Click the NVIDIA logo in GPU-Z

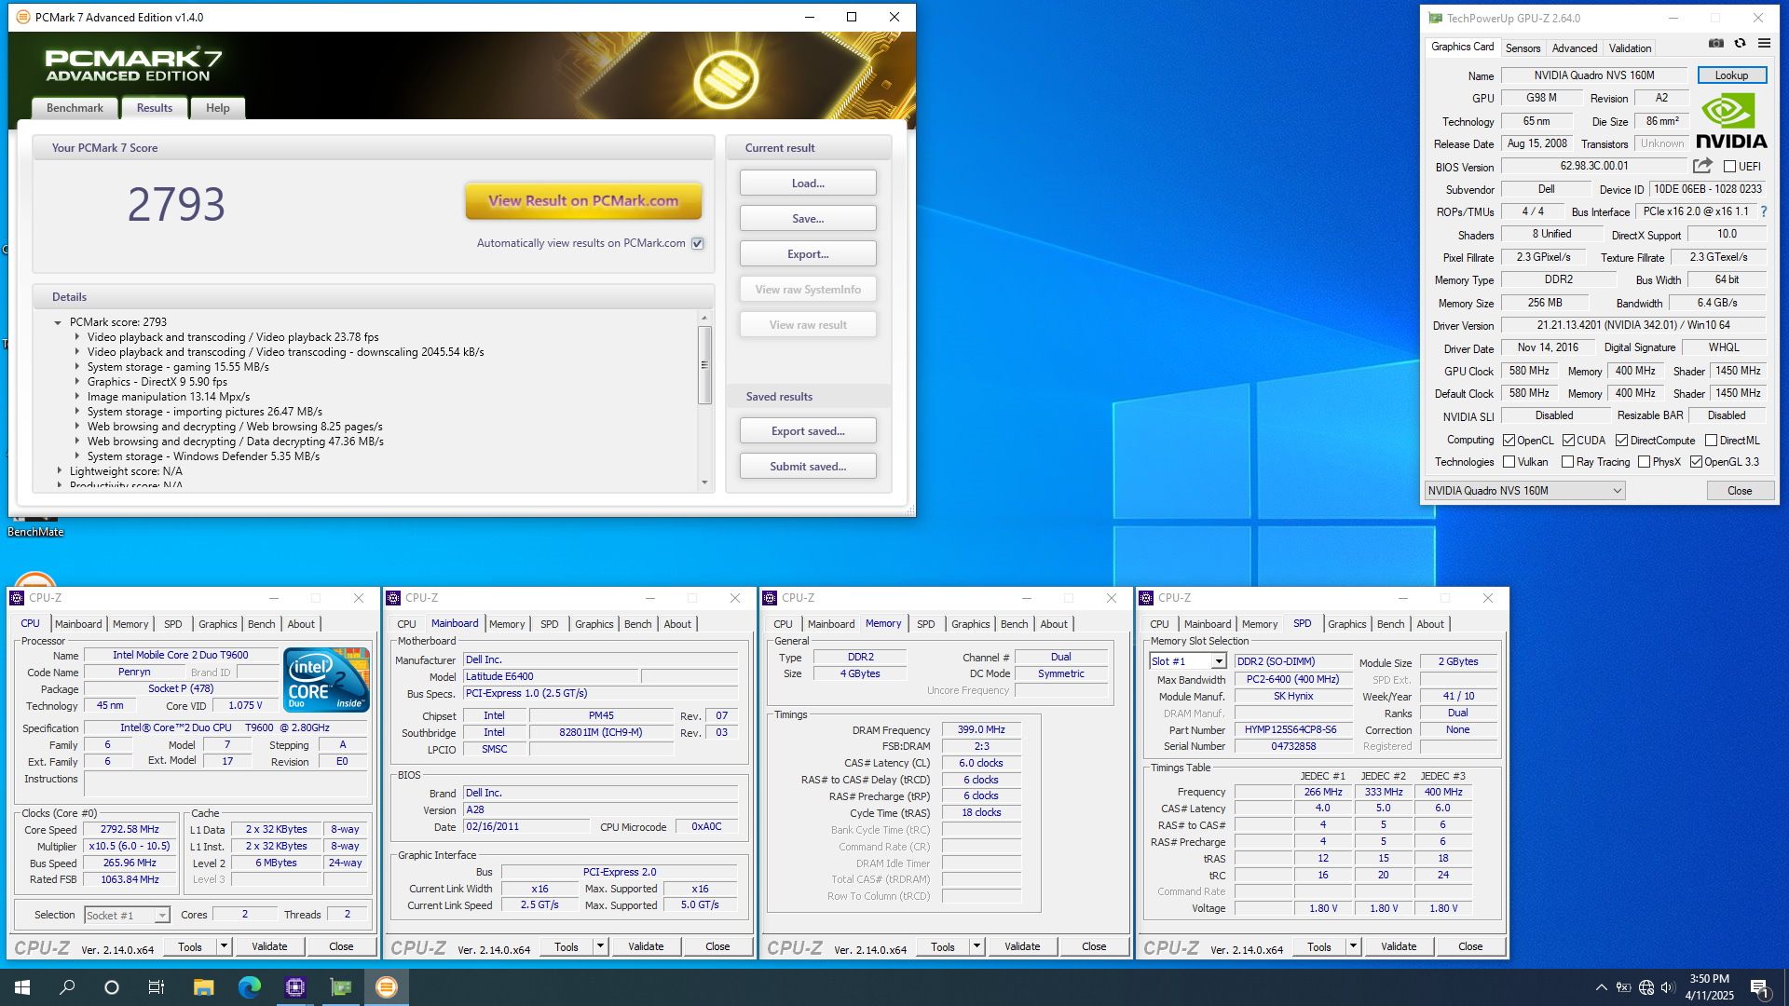1731,121
